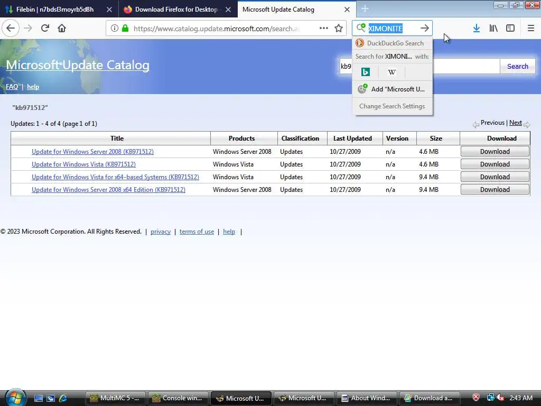Search with the Bing engine icon
This screenshot has height=406, width=541.
(x=366, y=72)
